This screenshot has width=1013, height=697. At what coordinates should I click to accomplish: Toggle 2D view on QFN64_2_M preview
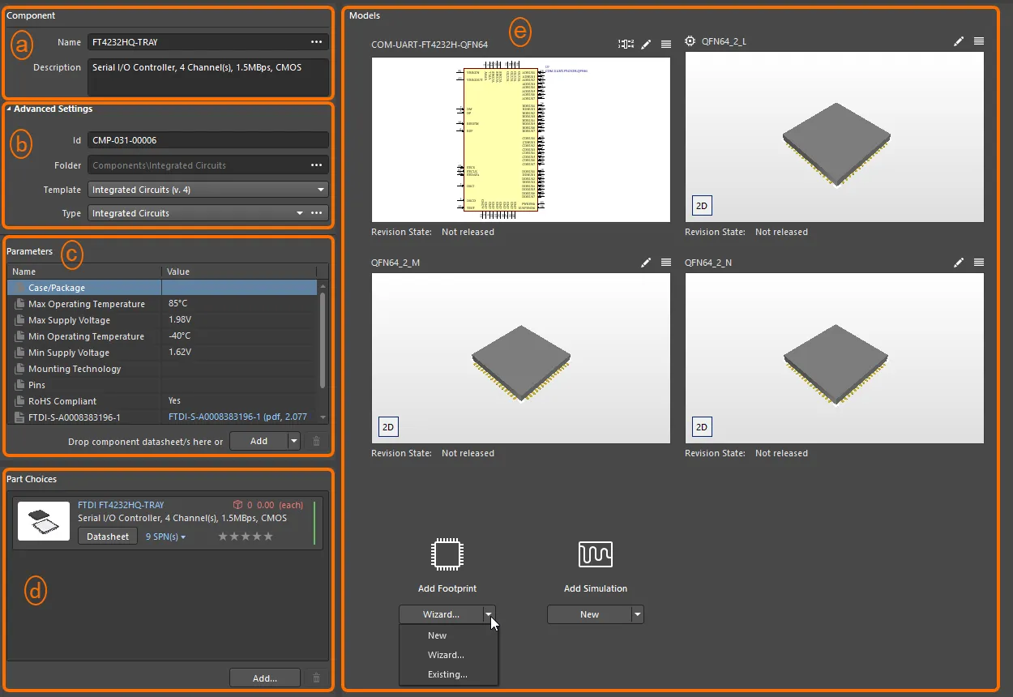(388, 427)
